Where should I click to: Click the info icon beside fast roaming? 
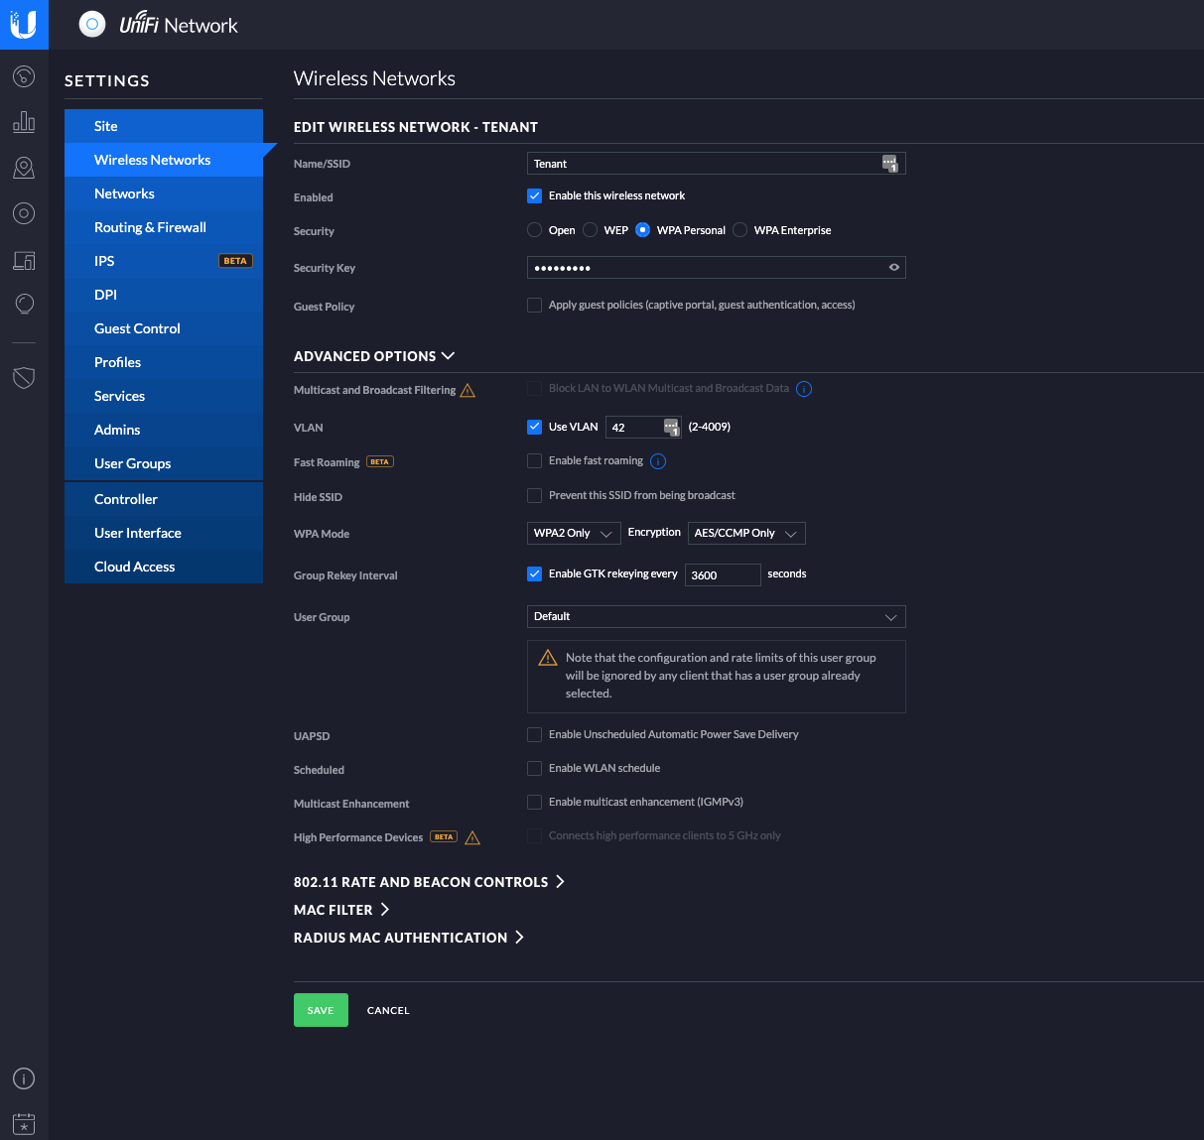click(x=658, y=461)
